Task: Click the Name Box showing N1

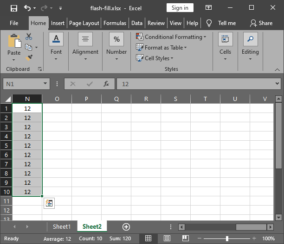Action: tap(23, 84)
